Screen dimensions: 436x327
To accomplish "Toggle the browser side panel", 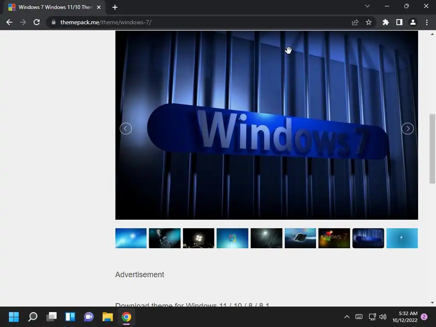I will click(x=399, y=22).
